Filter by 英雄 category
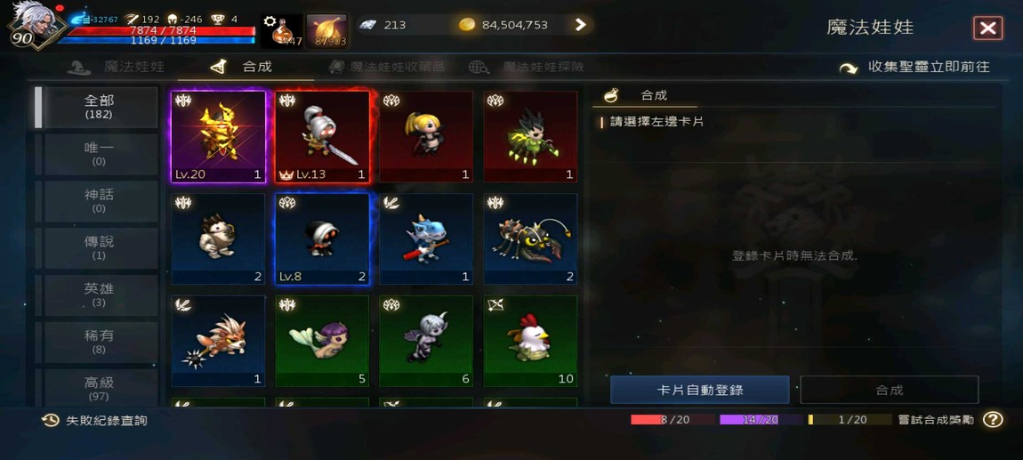 point(99,295)
